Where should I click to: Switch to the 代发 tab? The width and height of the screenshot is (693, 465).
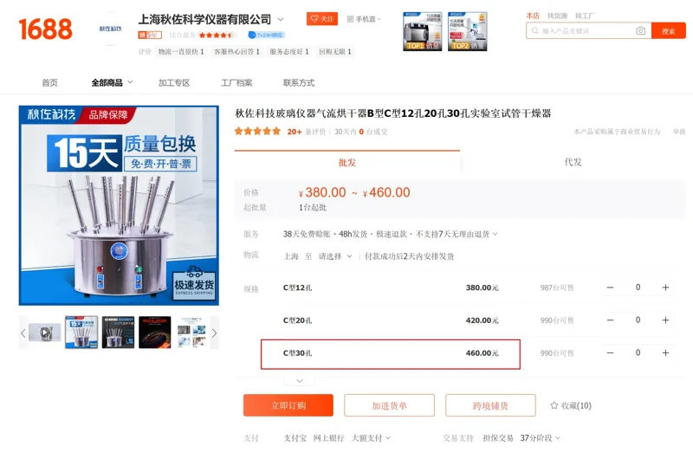pos(573,162)
